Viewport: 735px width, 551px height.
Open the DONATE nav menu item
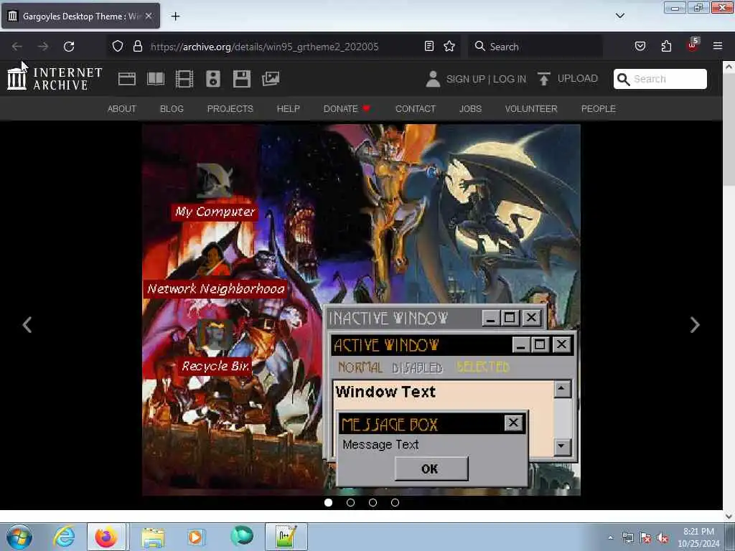[x=347, y=109]
